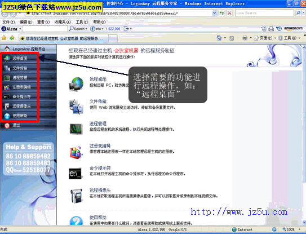Click the Internet zone indicator in status bar

pyautogui.click(x=242, y=229)
